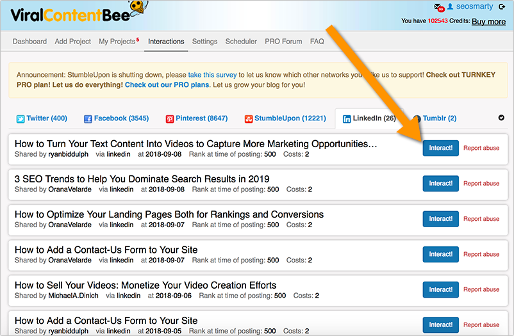514x336 pixels.
Task: Interact with OranaVelarde's Contact-Us Form post
Action: (x=440, y=254)
